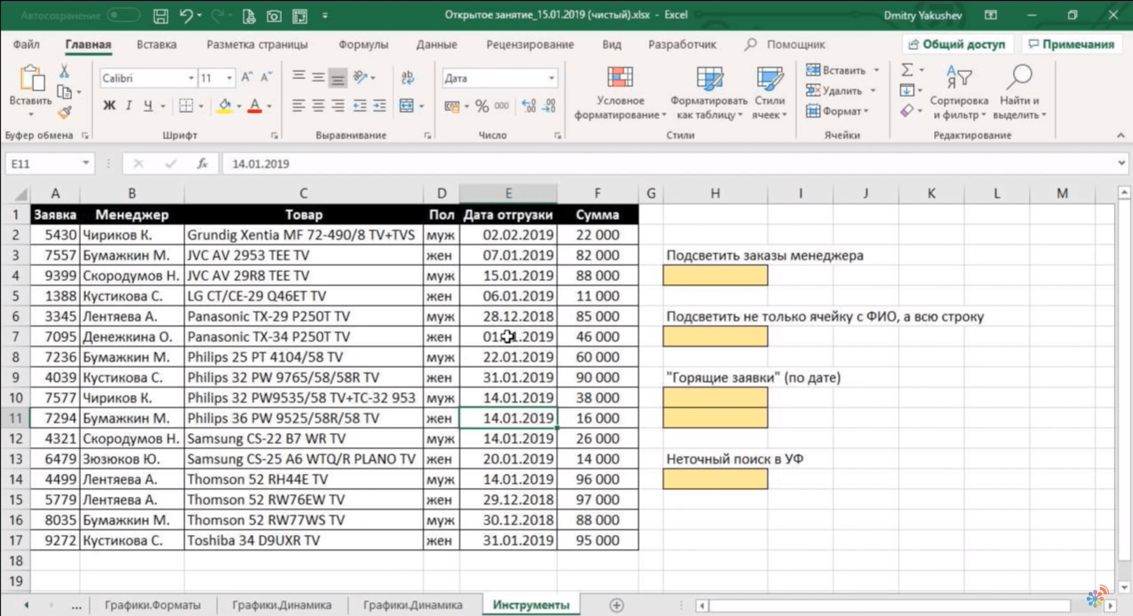
Task: Click the AutoSum sigma icon
Action: coord(907,70)
